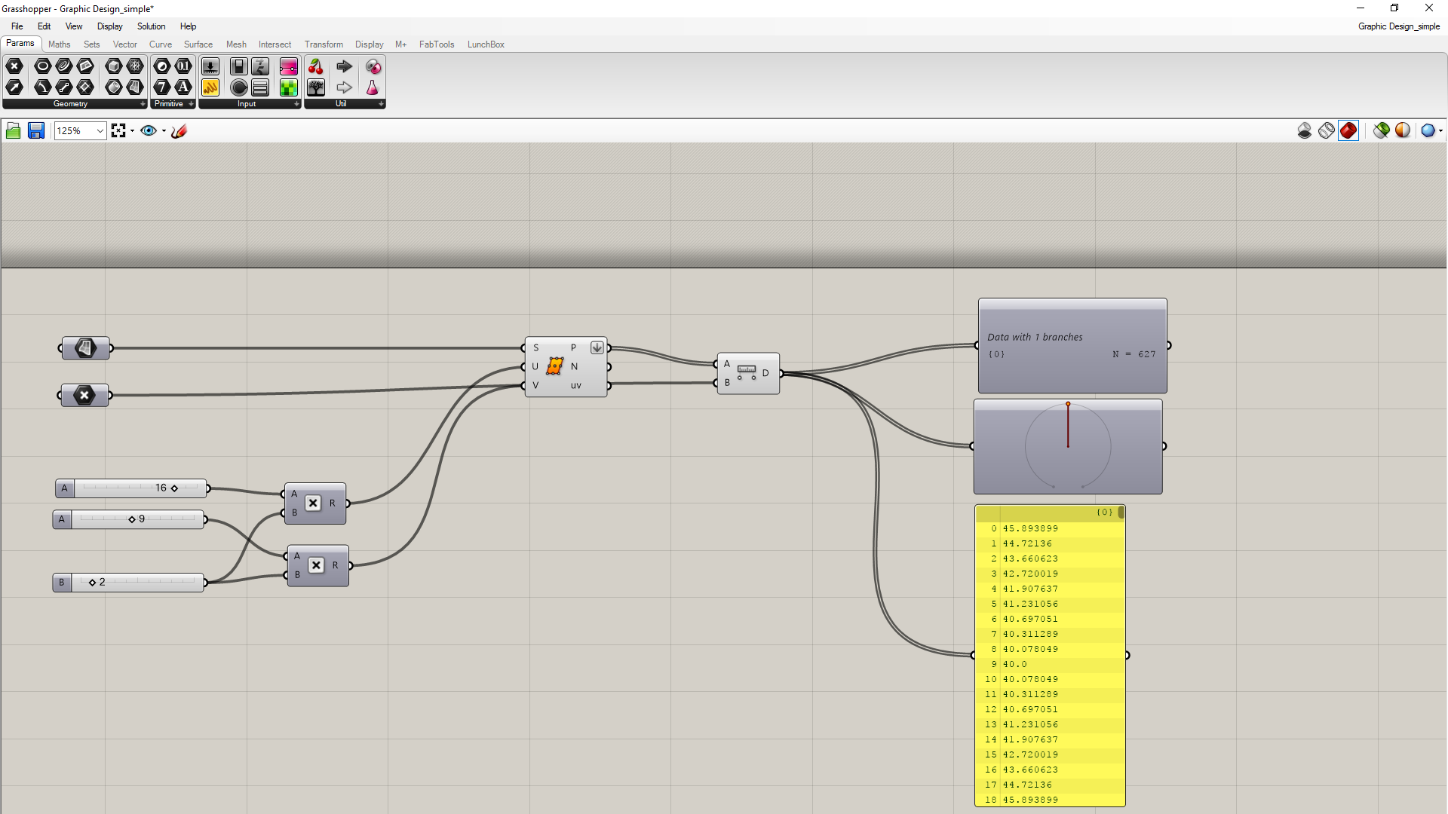This screenshot has width=1448, height=814.
Task: Select the Graph Mapper yellow scribble icon
Action: tap(210, 87)
